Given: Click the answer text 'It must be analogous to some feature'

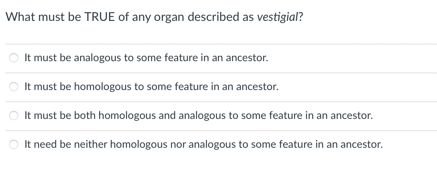Looking at the screenshot, I should pyautogui.click(x=146, y=58).
